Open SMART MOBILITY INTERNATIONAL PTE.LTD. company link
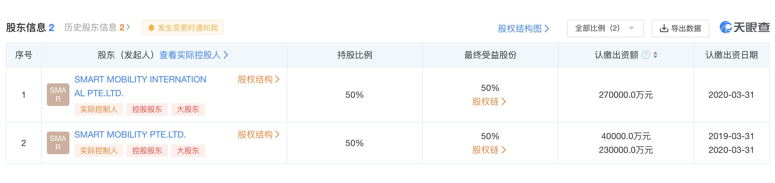This screenshot has width=775, height=183. (x=140, y=86)
